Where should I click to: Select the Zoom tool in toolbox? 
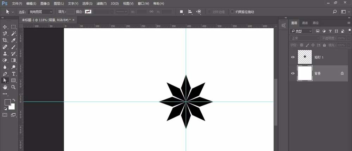click(13, 87)
